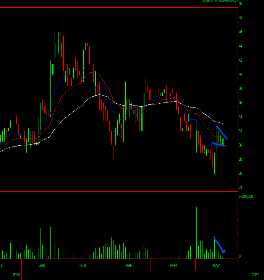Click the 38 price axis label
The width and height of the screenshot is (264, 280).
pos(240,89)
